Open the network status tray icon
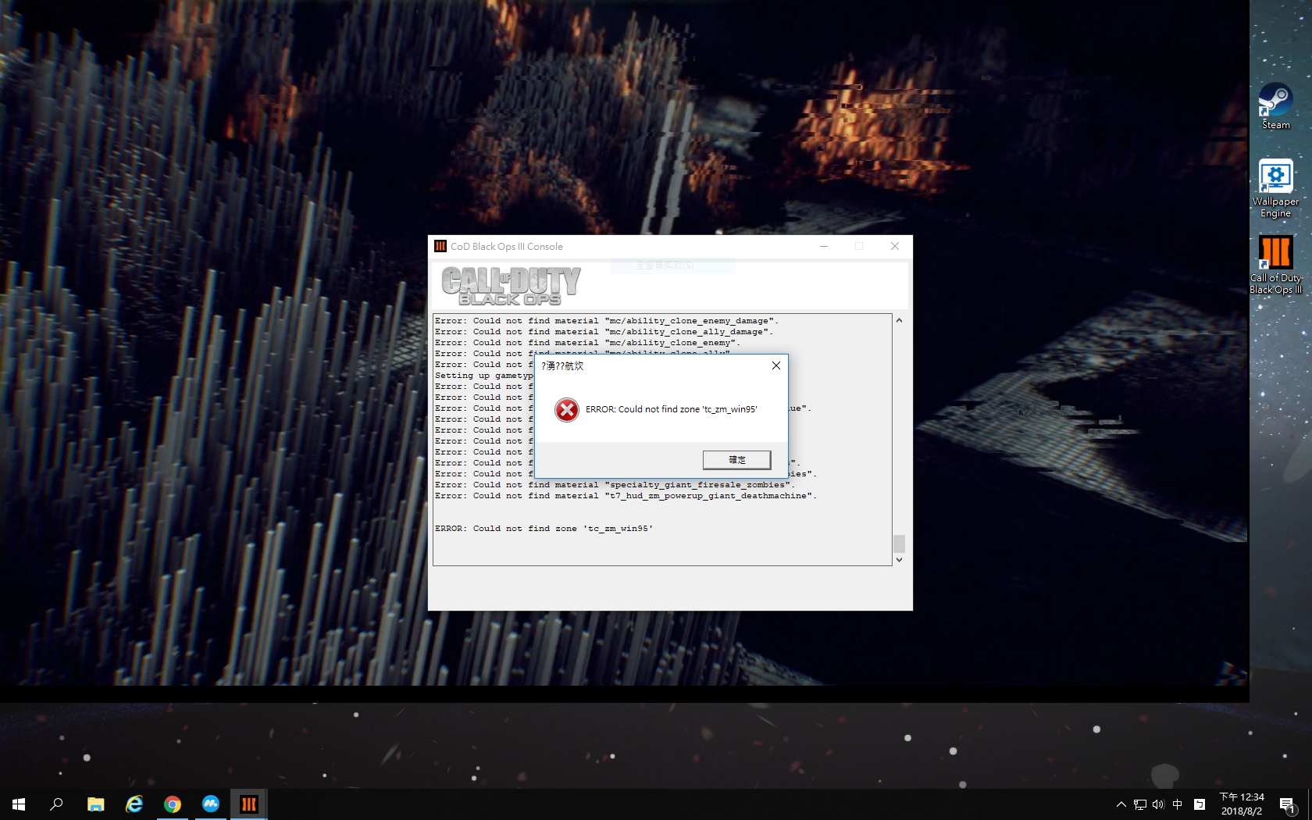Viewport: 1312px width, 820px height. (1140, 804)
